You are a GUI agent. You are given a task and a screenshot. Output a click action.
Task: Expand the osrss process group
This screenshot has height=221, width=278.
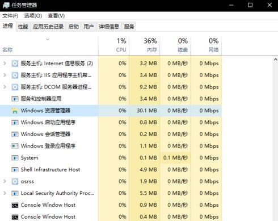(x=5, y=181)
